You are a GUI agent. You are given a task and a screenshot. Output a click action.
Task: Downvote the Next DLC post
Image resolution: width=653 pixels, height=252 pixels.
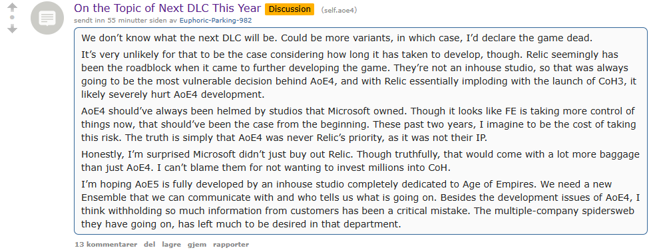tap(13, 29)
